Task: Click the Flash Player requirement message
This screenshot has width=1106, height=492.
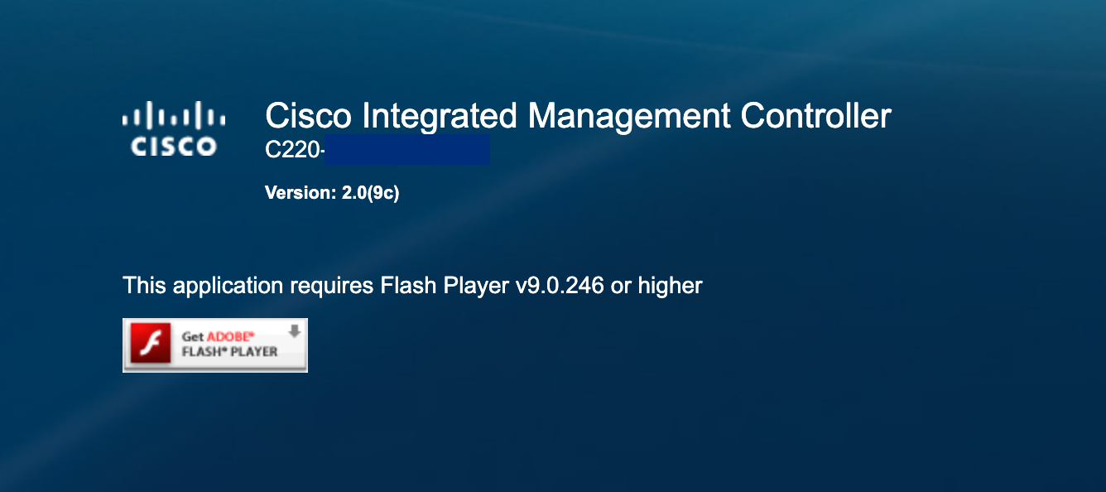Action: pos(412,286)
